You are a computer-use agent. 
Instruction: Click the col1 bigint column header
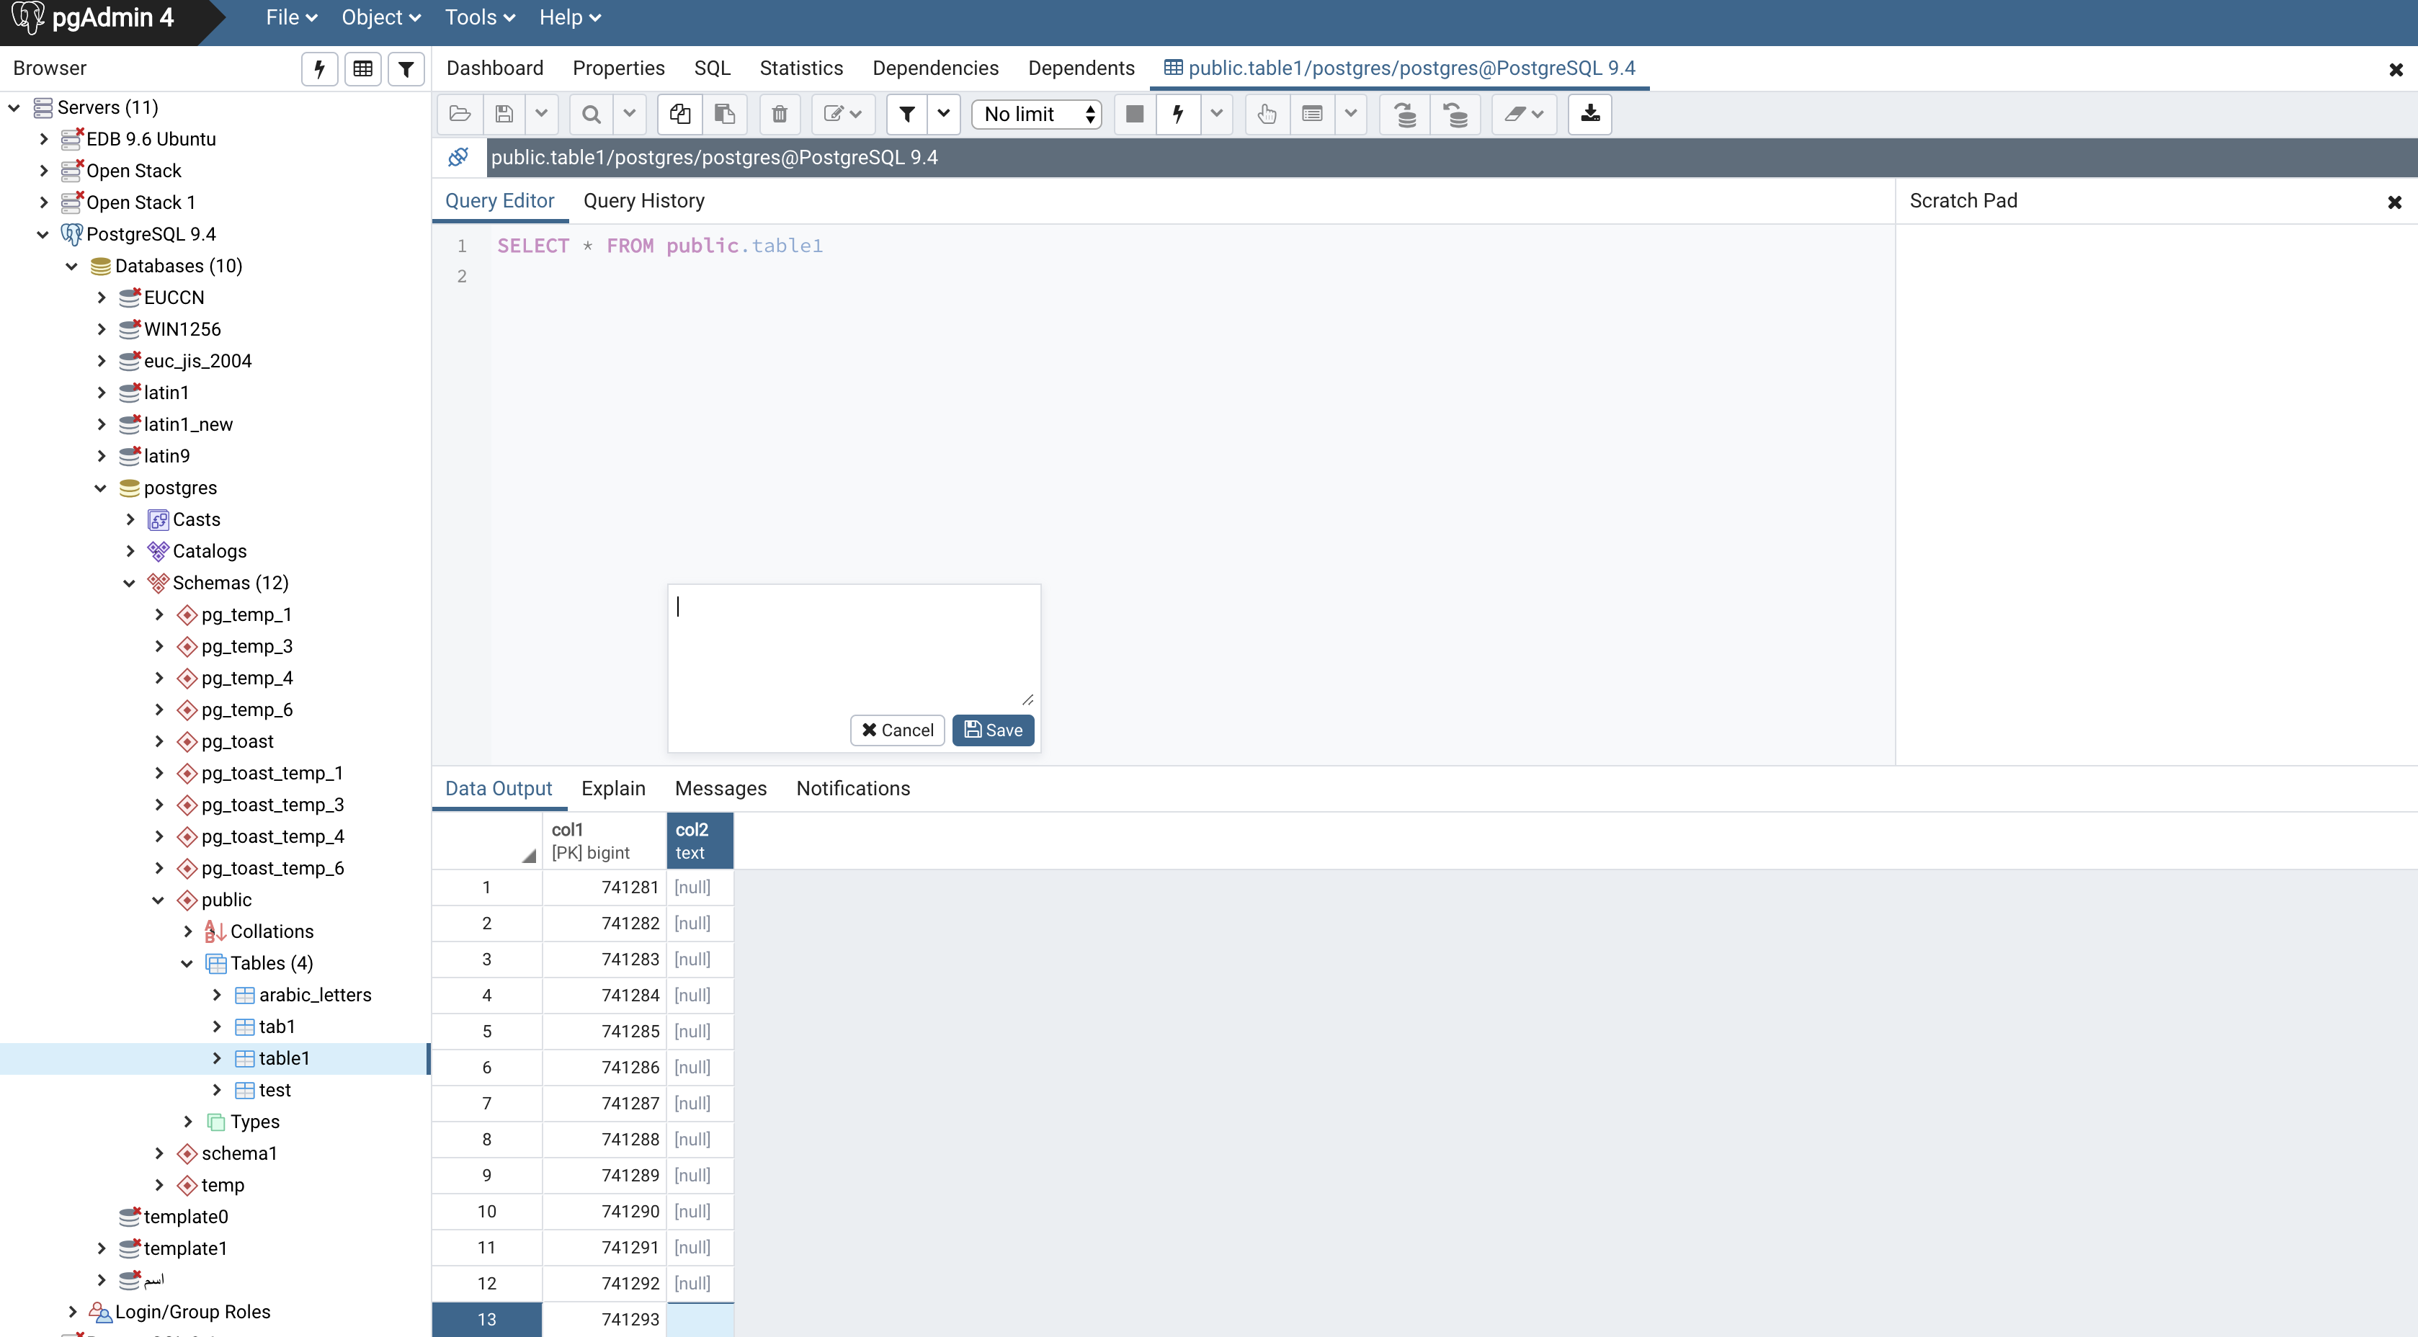tap(604, 841)
